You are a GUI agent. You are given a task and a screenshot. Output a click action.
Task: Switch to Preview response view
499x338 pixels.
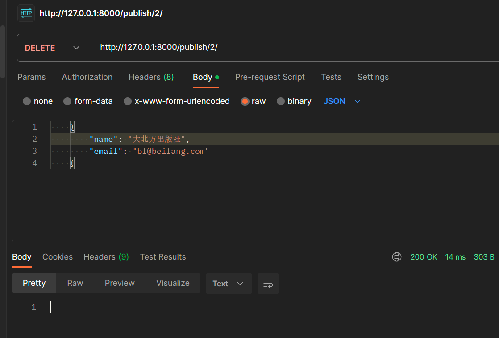(120, 283)
